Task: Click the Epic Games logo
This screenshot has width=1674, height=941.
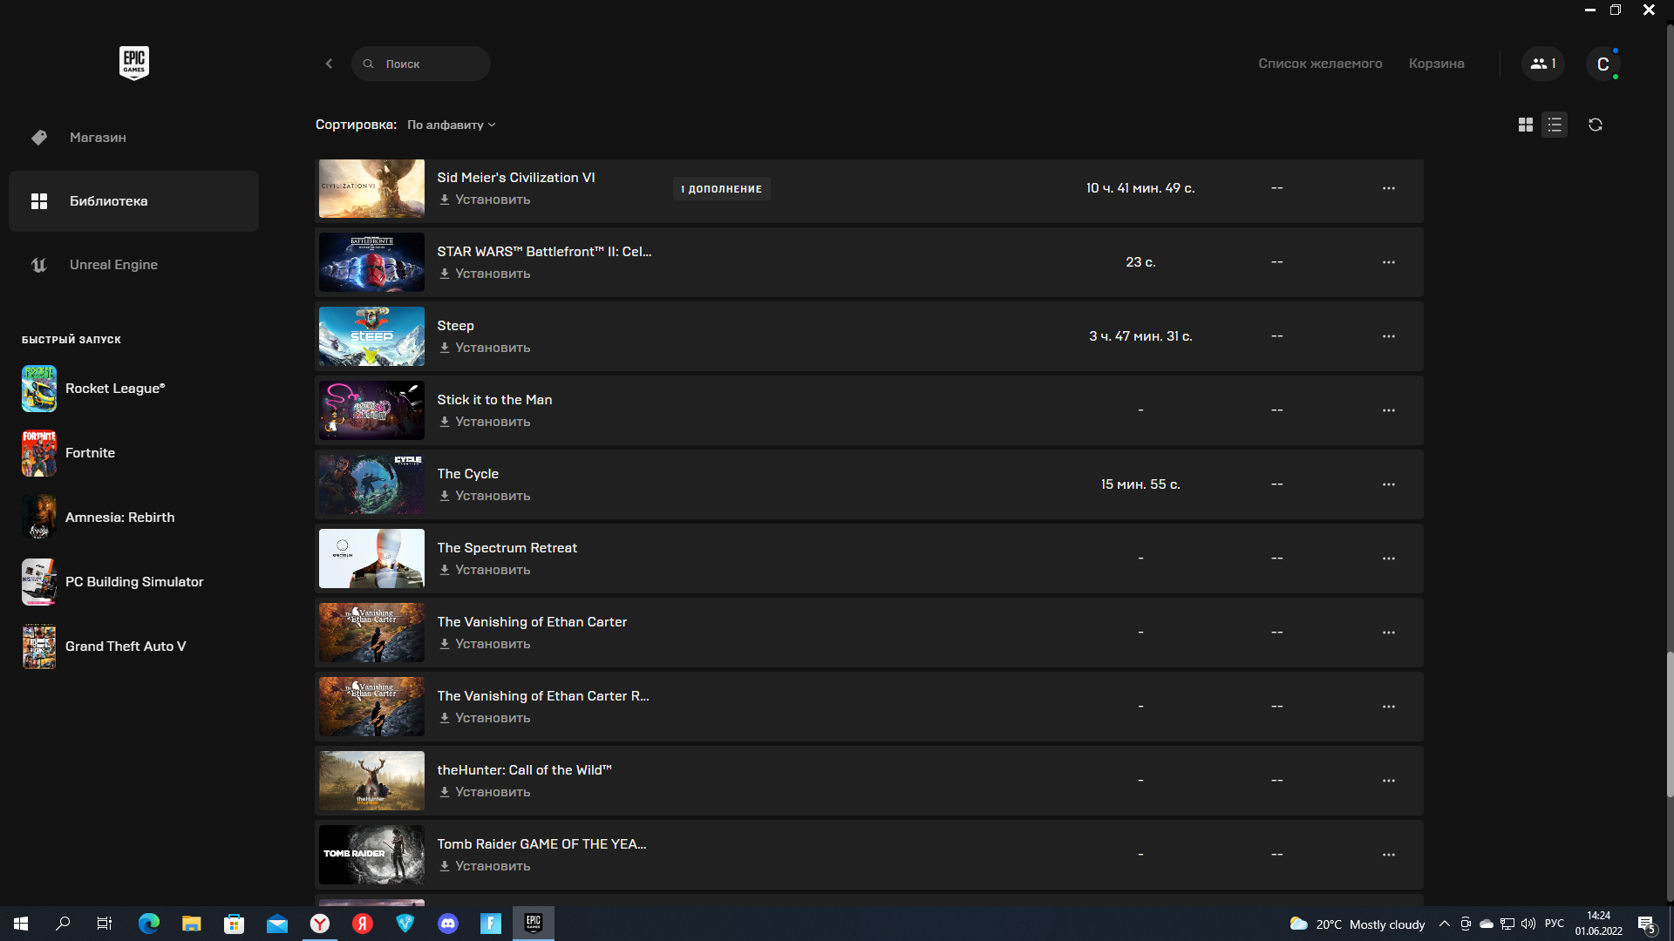Action: [x=133, y=63]
